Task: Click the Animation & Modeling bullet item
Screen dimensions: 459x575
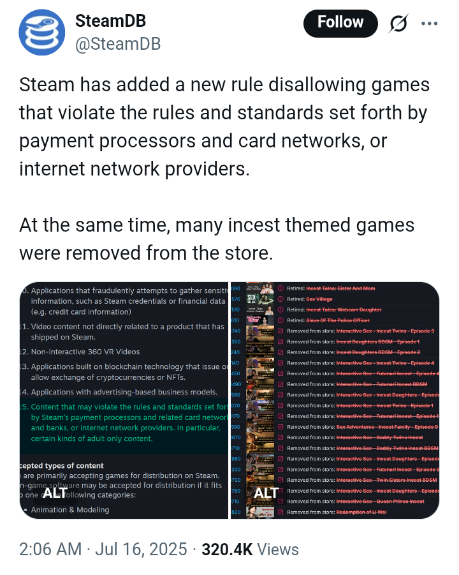Action: pos(70,509)
